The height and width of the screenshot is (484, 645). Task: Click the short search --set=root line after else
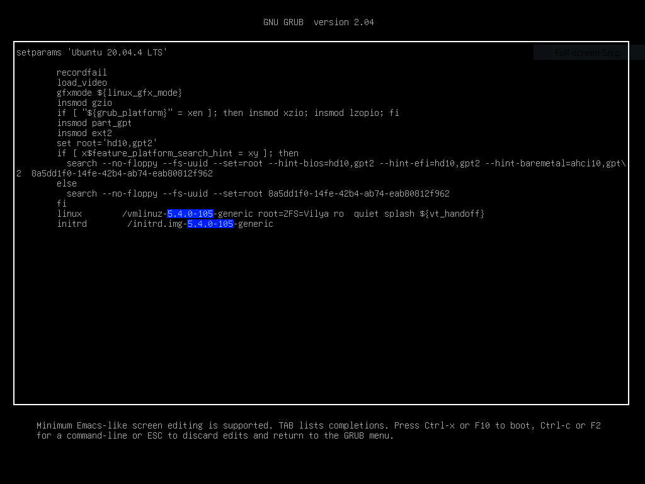tap(258, 193)
